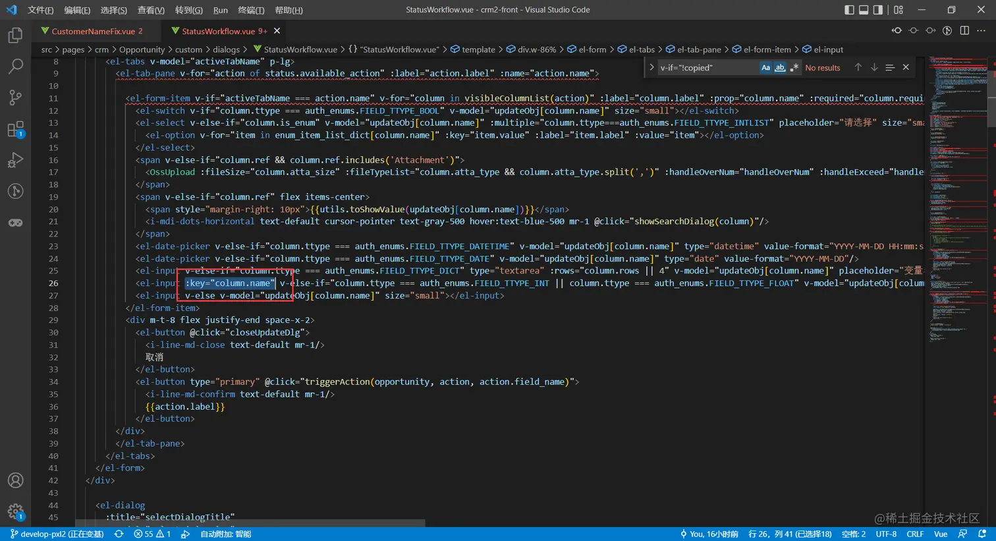Click errors and warnings count 55 and 1
The image size is (996, 541).
[x=152, y=534]
